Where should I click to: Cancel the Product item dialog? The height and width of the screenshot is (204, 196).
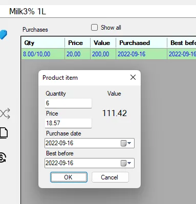[110, 177]
